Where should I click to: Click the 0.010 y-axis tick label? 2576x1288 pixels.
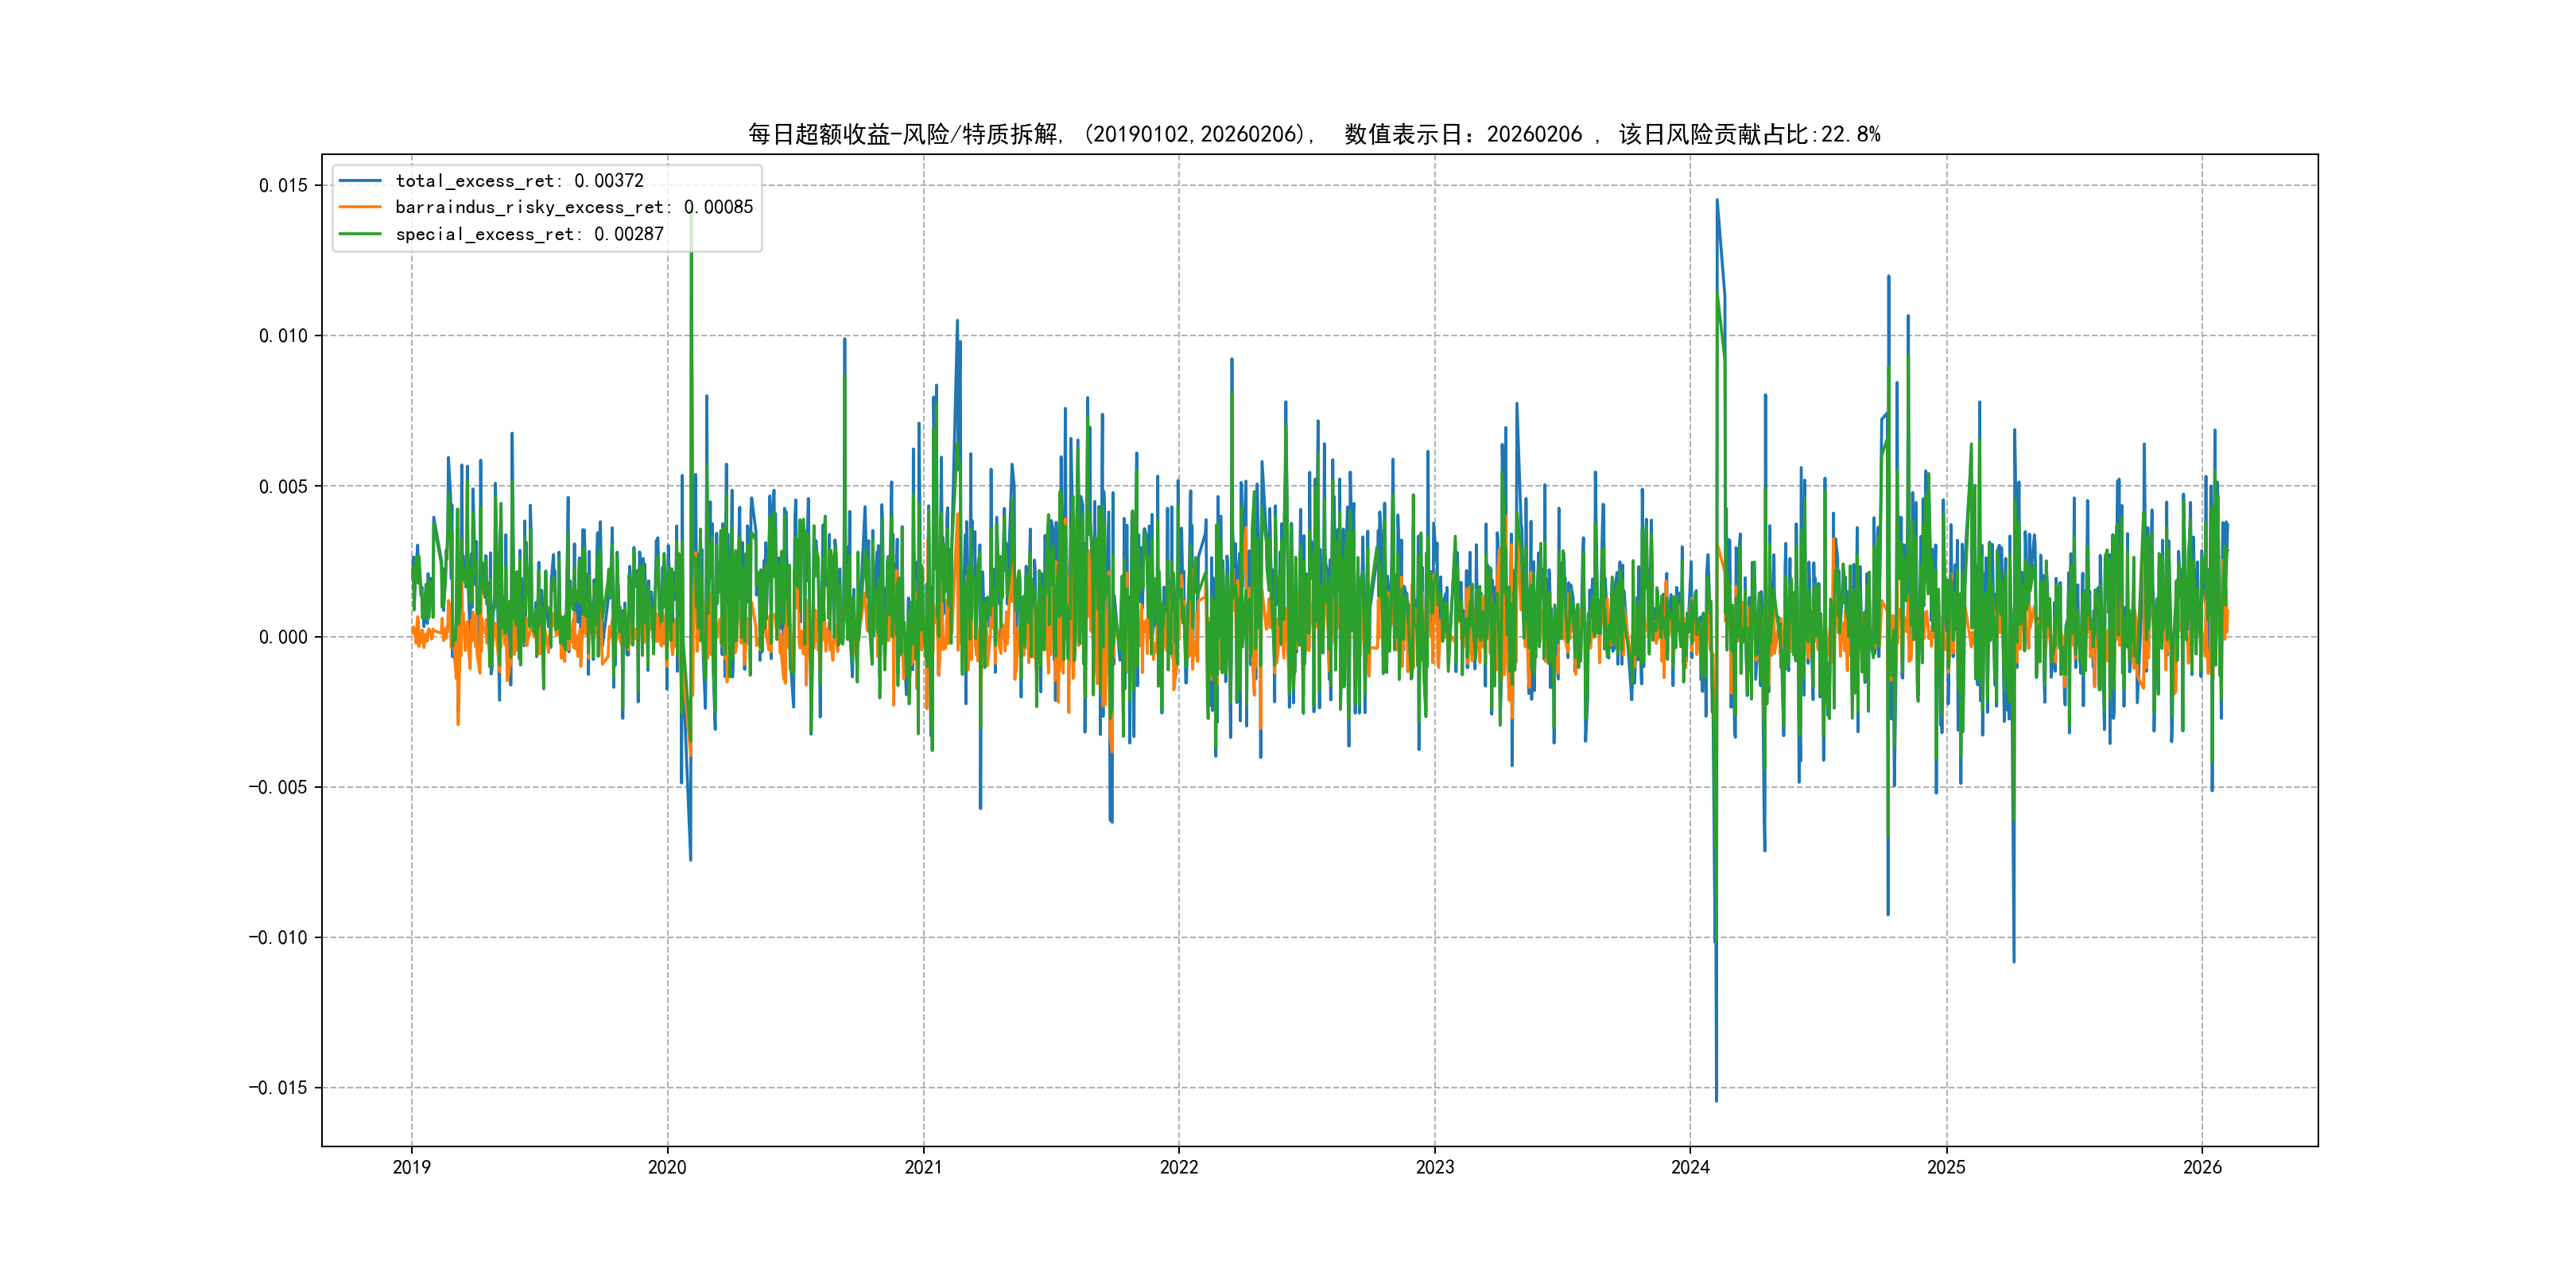point(283,336)
